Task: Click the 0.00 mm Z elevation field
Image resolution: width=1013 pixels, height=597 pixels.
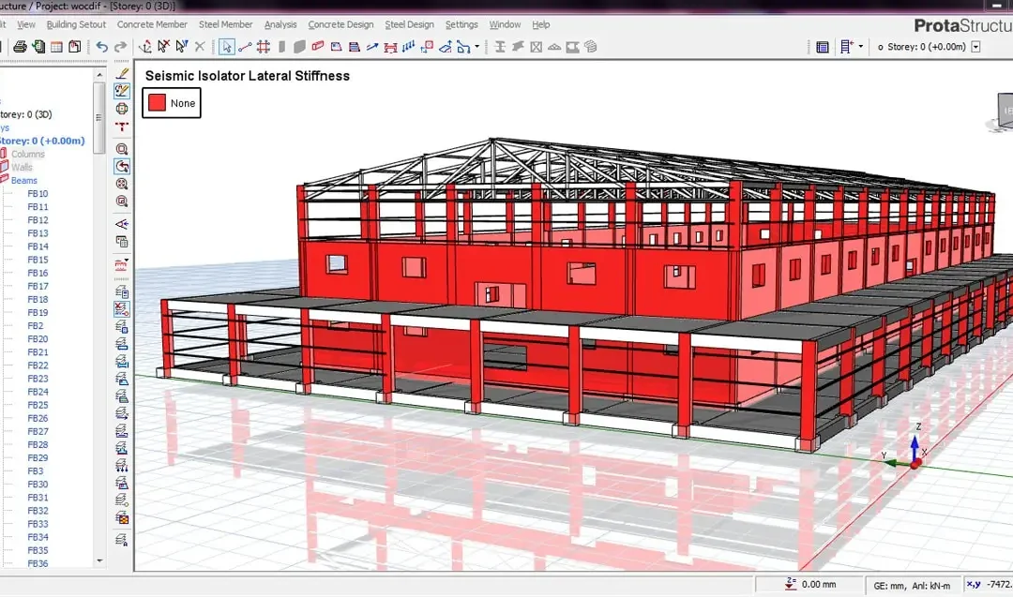Action: coord(810,584)
